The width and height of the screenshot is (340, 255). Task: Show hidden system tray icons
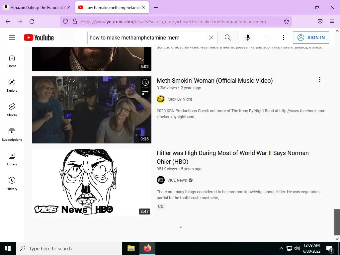[281, 248]
